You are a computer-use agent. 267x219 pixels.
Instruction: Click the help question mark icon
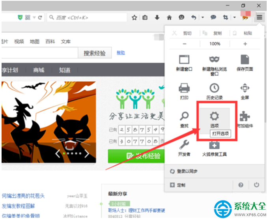241,185
